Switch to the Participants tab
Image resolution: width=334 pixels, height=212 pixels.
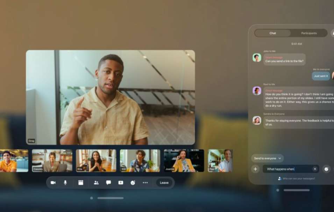pyautogui.click(x=309, y=33)
